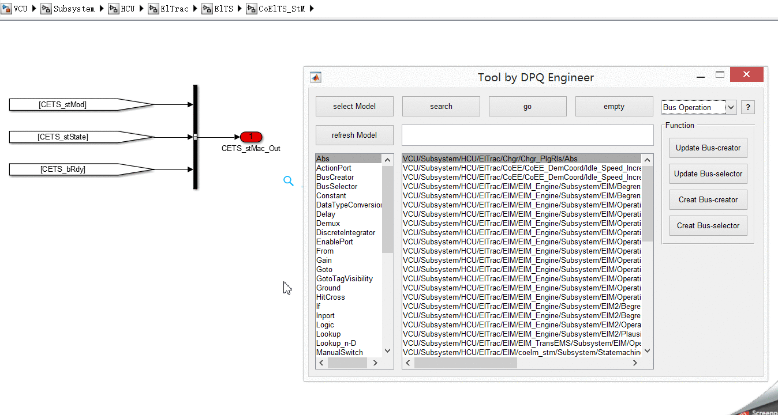This screenshot has width=778, height=415.
Task: Click the select Model button
Action: pyautogui.click(x=354, y=106)
